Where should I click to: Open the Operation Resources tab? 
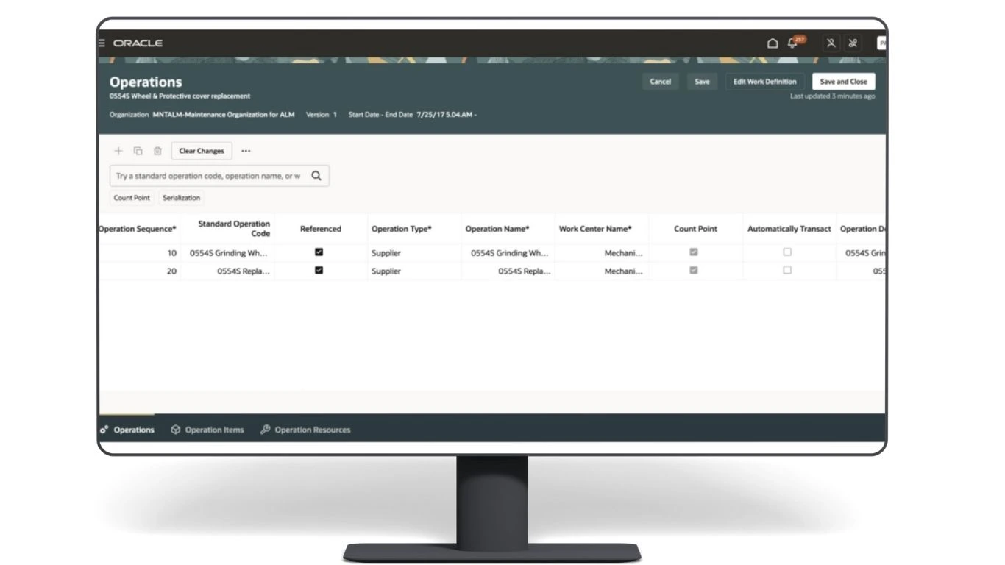(x=305, y=430)
